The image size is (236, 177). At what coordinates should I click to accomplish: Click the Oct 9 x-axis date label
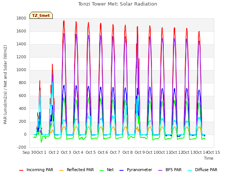click(x=140, y=152)
